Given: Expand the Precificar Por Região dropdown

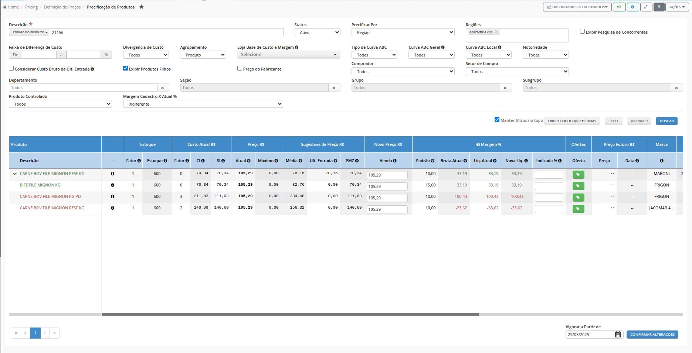Looking at the screenshot, I should (403, 32).
